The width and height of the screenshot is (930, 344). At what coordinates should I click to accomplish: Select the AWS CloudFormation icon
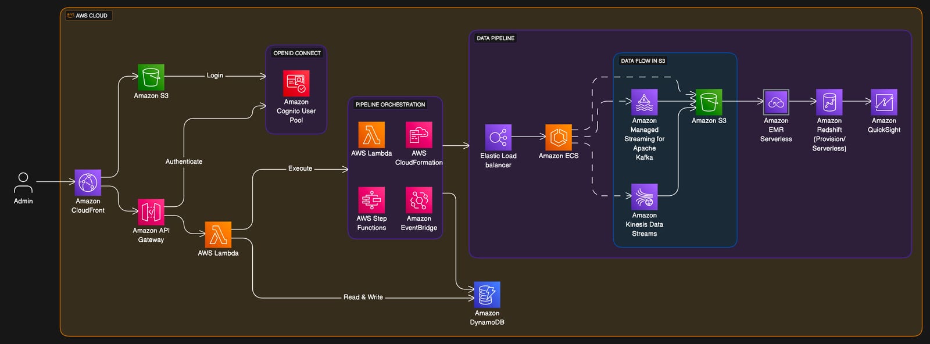point(419,135)
